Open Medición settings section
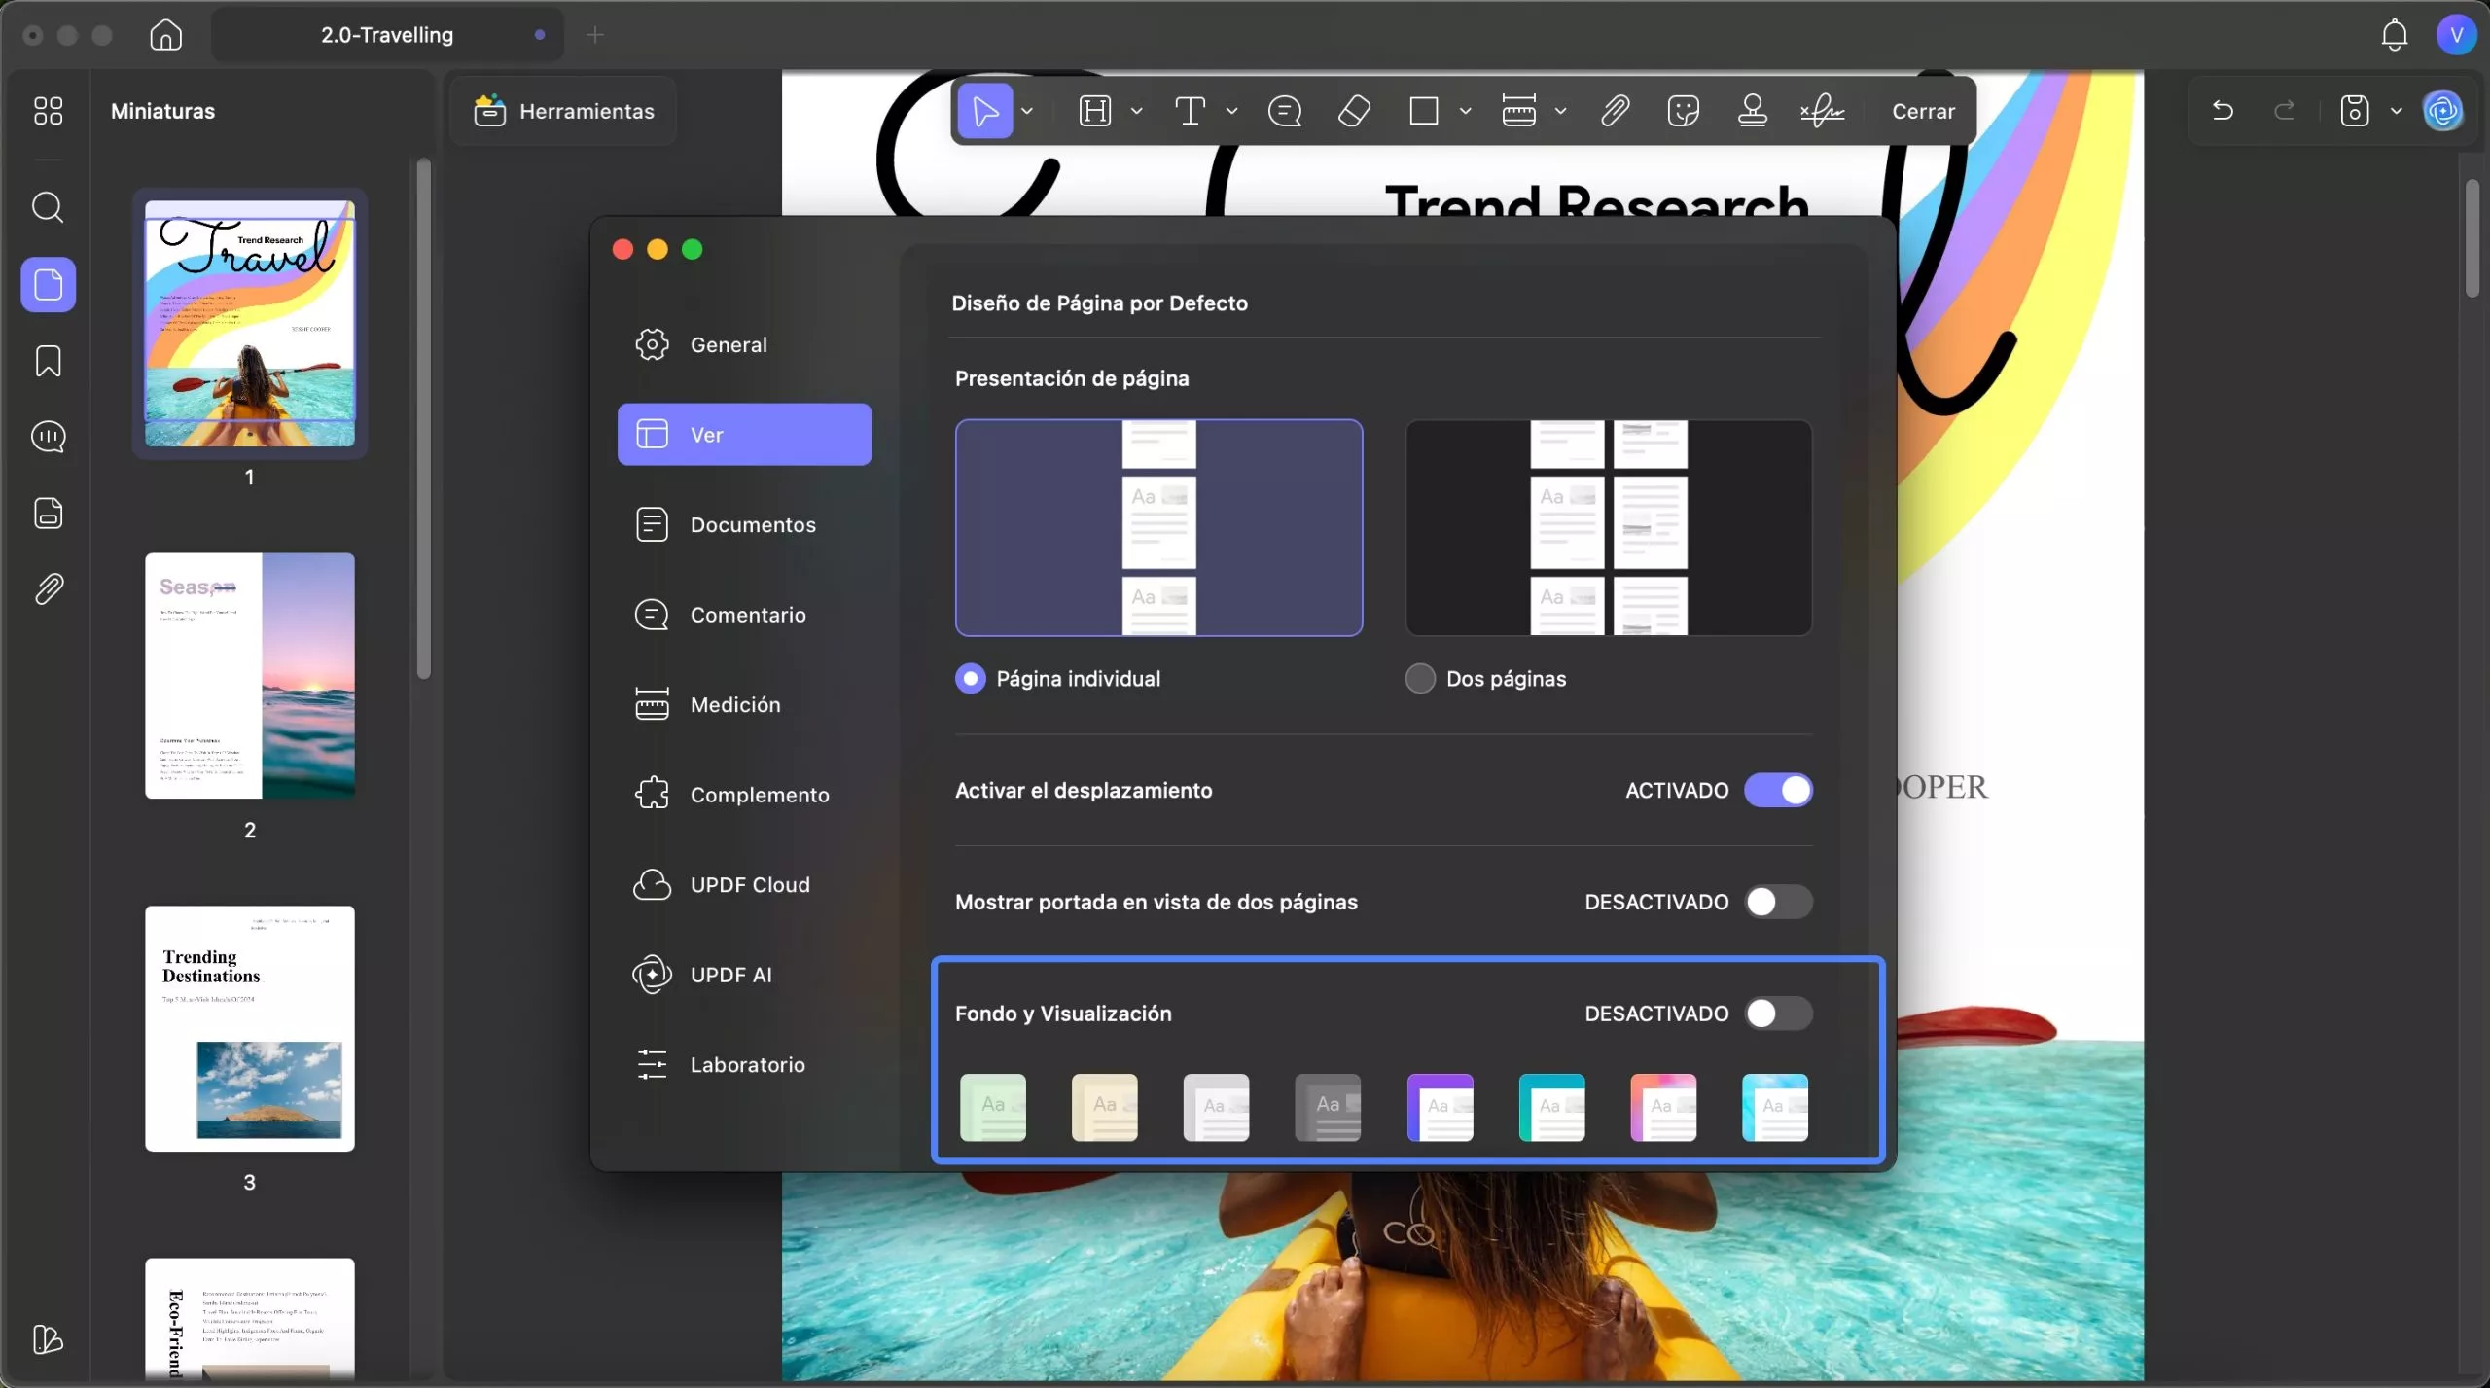 744,704
